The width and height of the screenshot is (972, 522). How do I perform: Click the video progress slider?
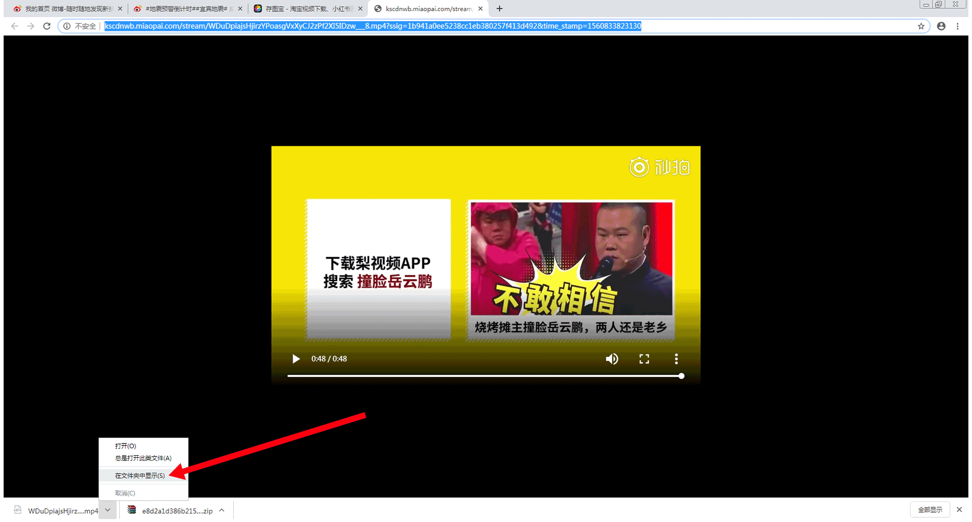pos(484,376)
